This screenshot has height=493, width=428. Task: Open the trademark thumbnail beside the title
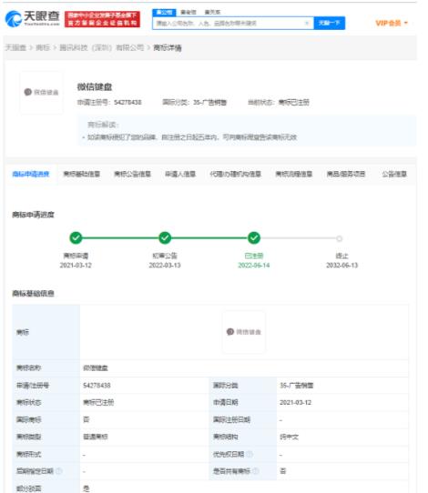point(41,92)
